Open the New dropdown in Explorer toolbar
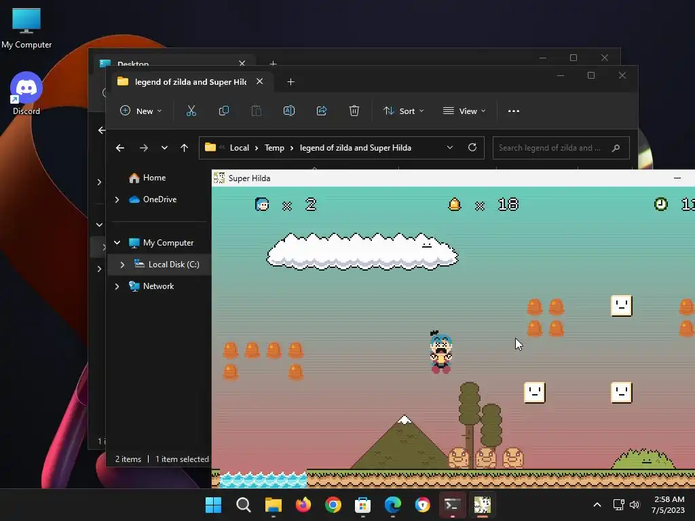The image size is (695, 521). point(141,111)
